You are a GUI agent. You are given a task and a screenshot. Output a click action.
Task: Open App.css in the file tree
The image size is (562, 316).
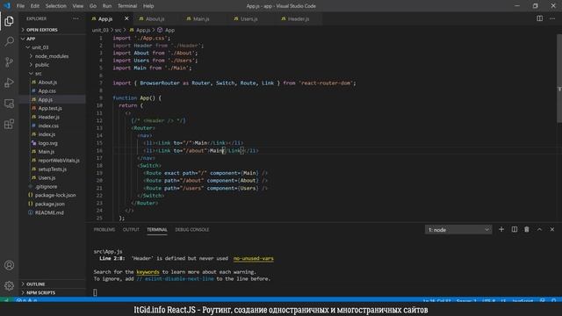(47, 91)
